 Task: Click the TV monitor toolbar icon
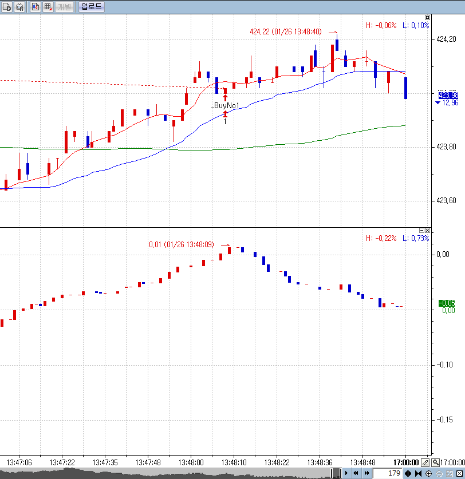click(x=20, y=7)
